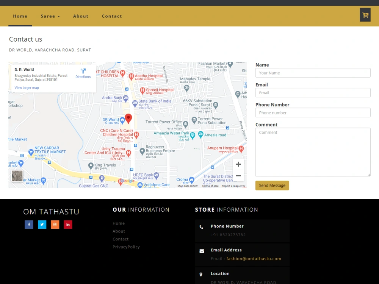
Task: Open the footer About link
Action: (x=119, y=231)
